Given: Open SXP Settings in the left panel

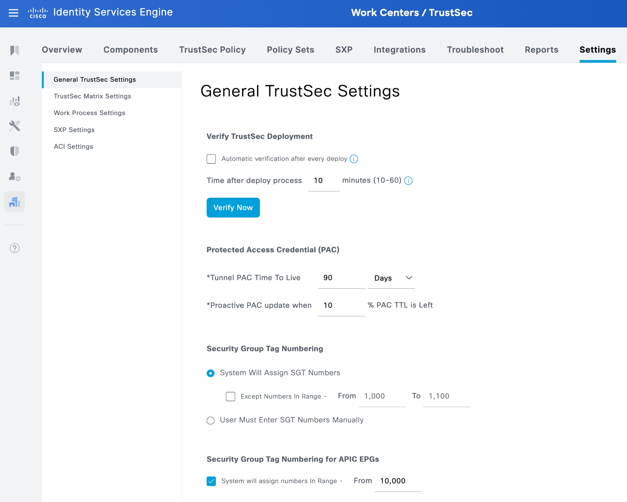Looking at the screenshot, I should [74, 129].
